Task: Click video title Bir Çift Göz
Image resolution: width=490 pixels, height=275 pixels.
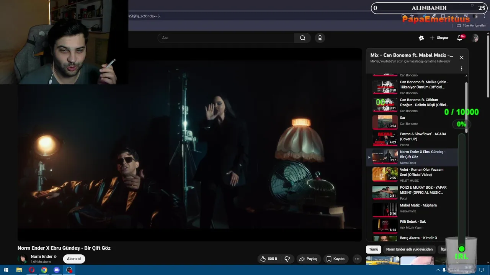Action: pos(64,248)
